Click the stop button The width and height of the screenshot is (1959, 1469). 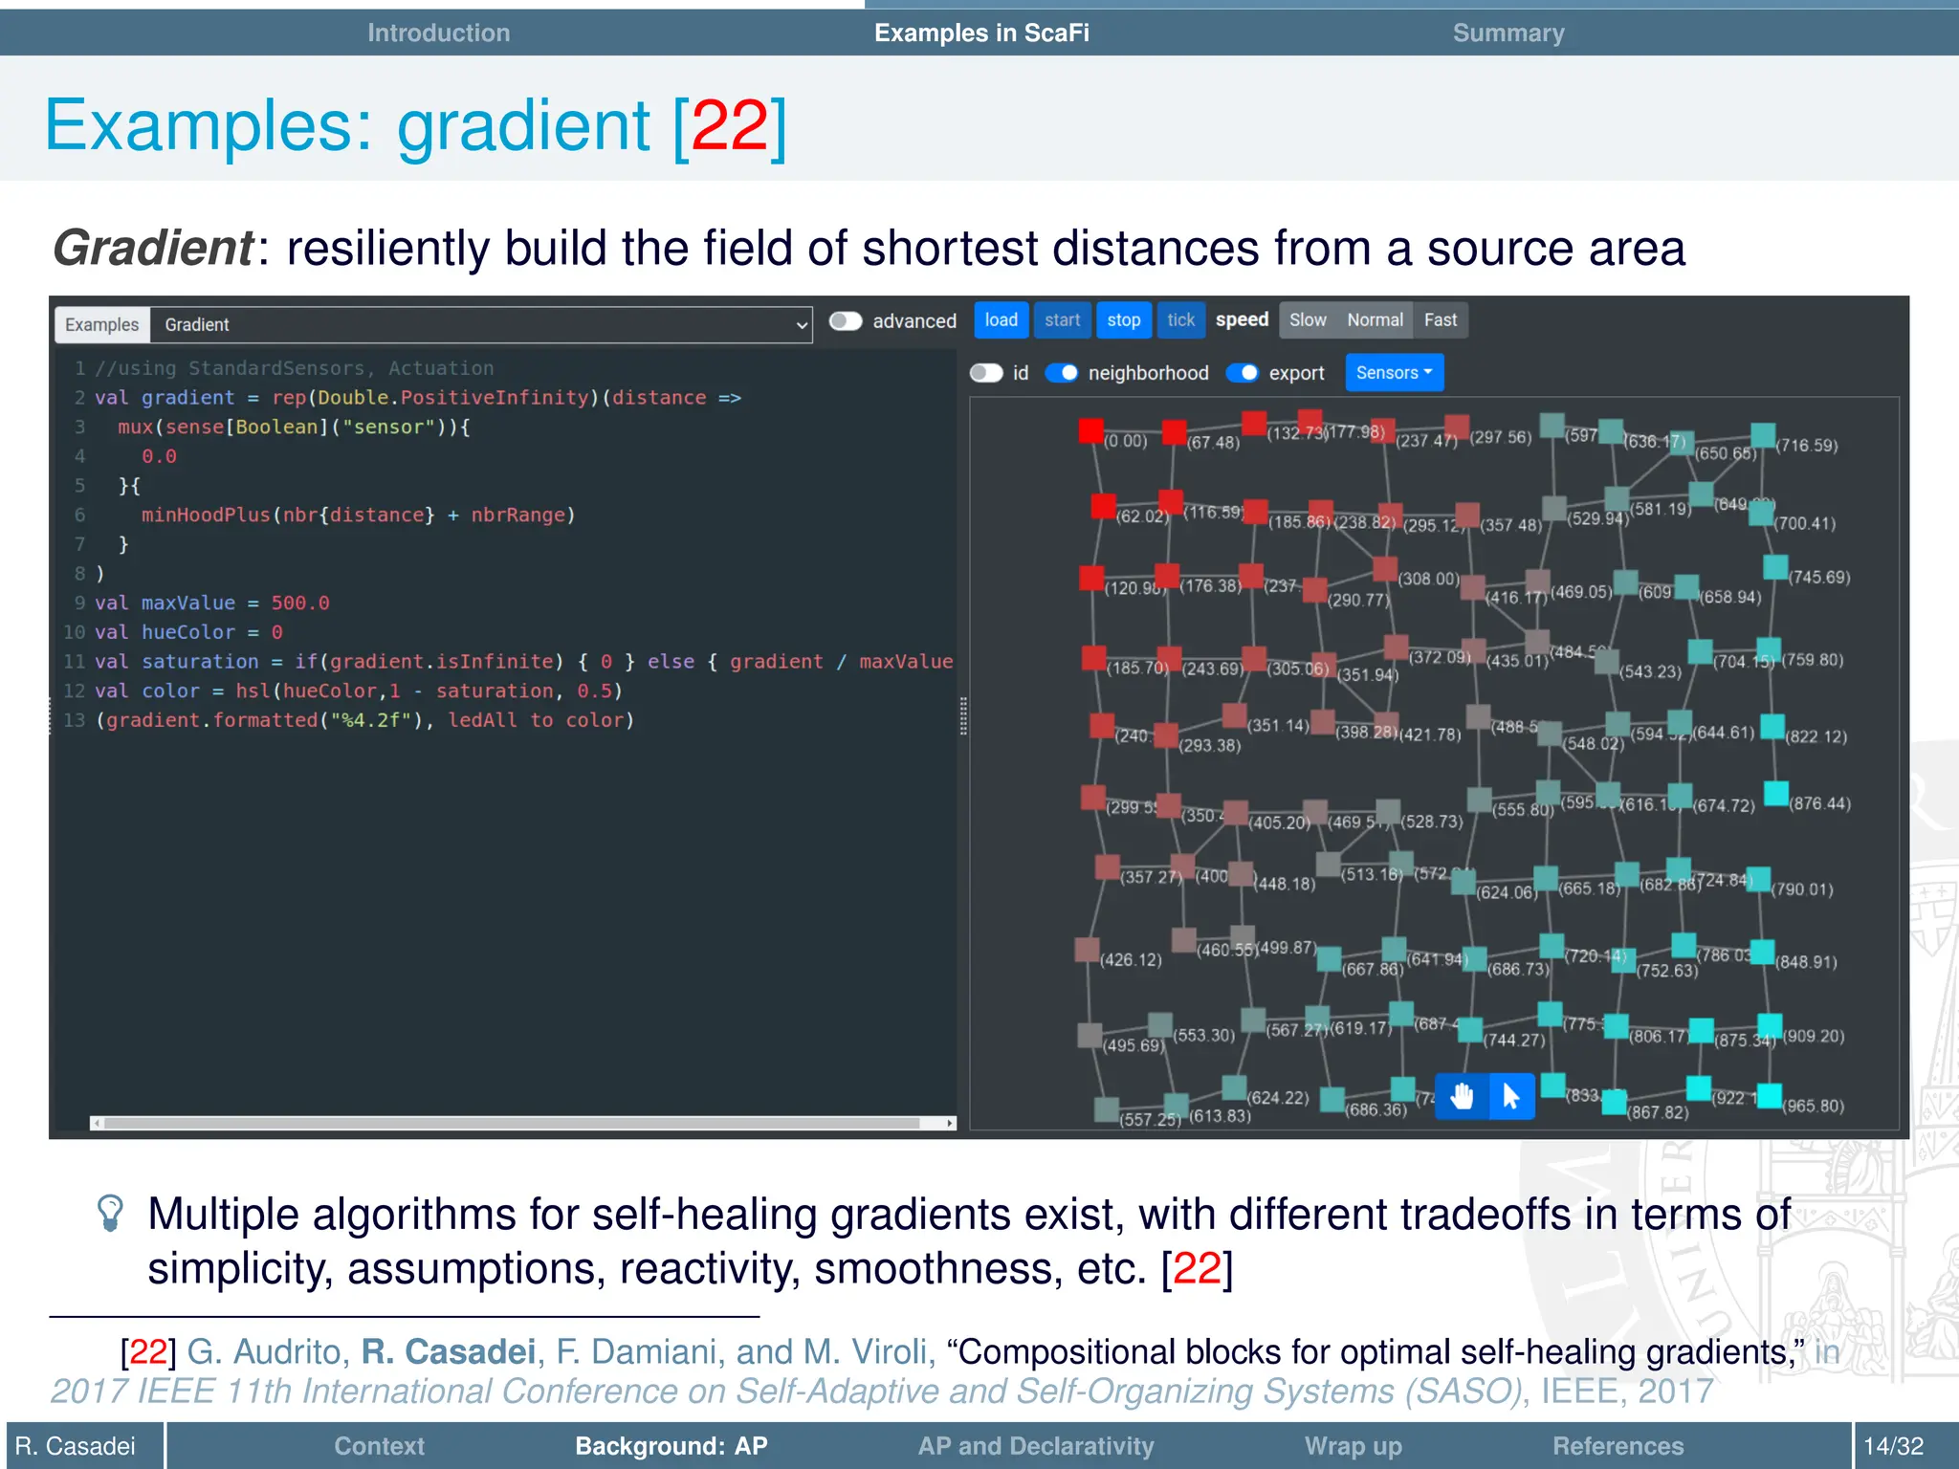coord(1124,320)
